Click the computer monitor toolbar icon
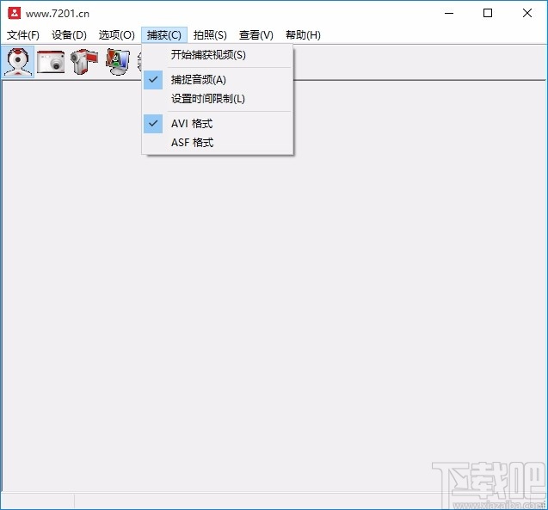The height and width of the screenshot is (510, 548). pos(118,62)
